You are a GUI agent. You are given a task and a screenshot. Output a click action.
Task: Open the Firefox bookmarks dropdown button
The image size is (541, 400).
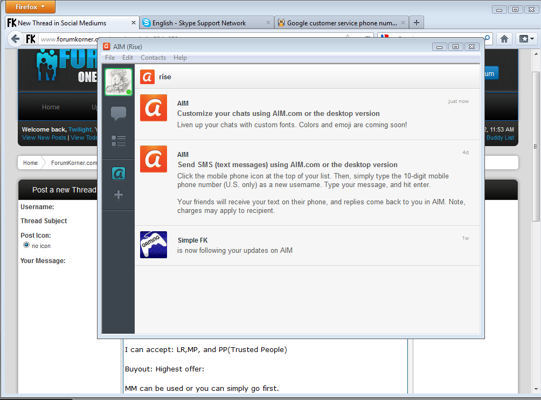pyautogui.click(x=526, y=39)
